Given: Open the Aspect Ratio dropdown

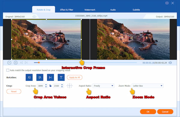Looking at the screenshot, I should (x=103, y=86).
